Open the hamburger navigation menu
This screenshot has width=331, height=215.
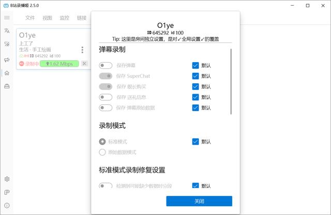click(x=7, y=18)
